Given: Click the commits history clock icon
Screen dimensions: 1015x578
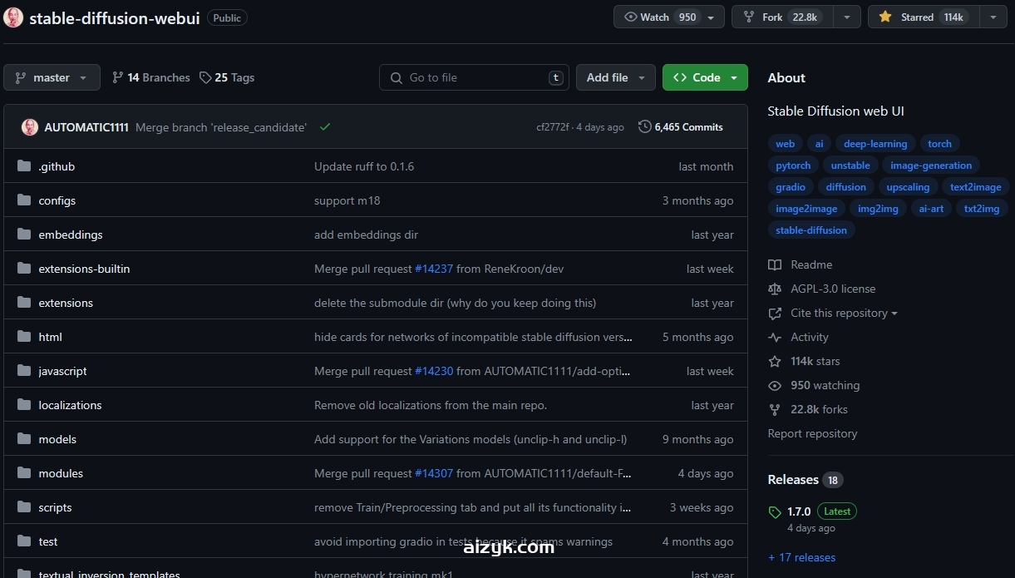Looking at the screenshot, I should [x=644, y=127].
